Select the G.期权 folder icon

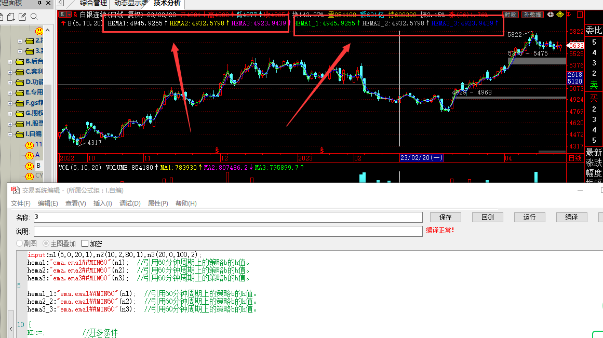(x=20, y=113)
